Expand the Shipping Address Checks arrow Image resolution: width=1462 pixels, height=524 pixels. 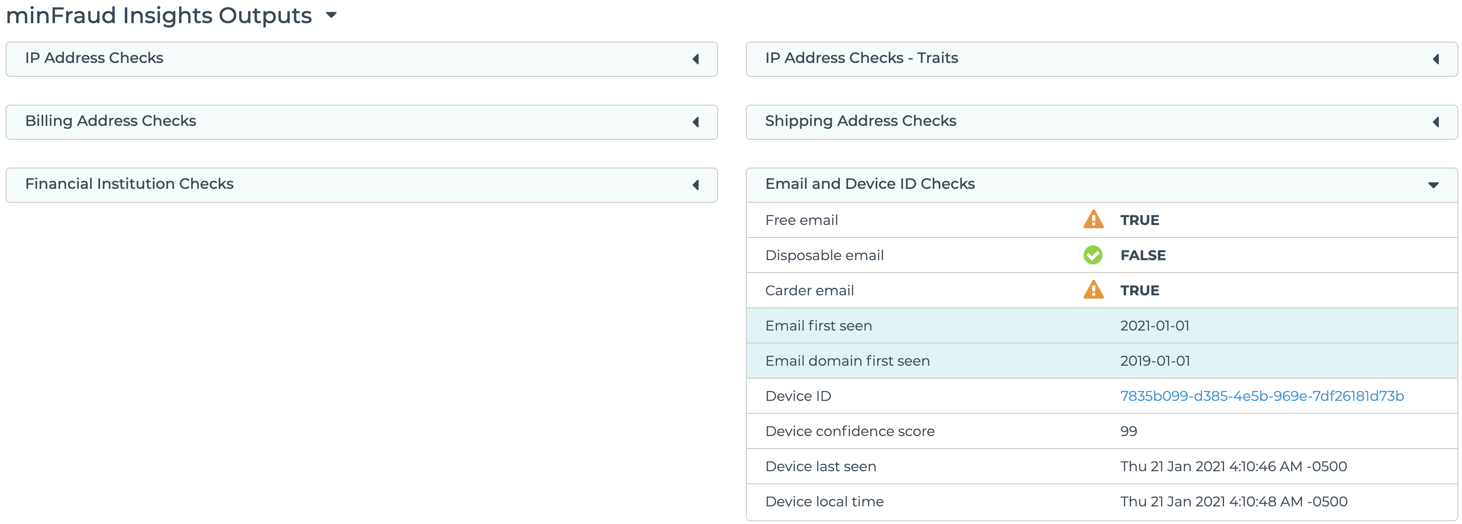coord(1435,122)
